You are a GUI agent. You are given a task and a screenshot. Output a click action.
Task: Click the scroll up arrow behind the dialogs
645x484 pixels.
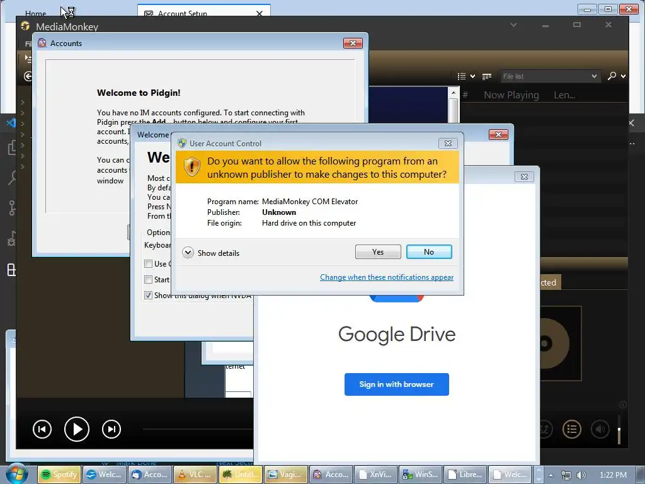(x=454, y=93)
